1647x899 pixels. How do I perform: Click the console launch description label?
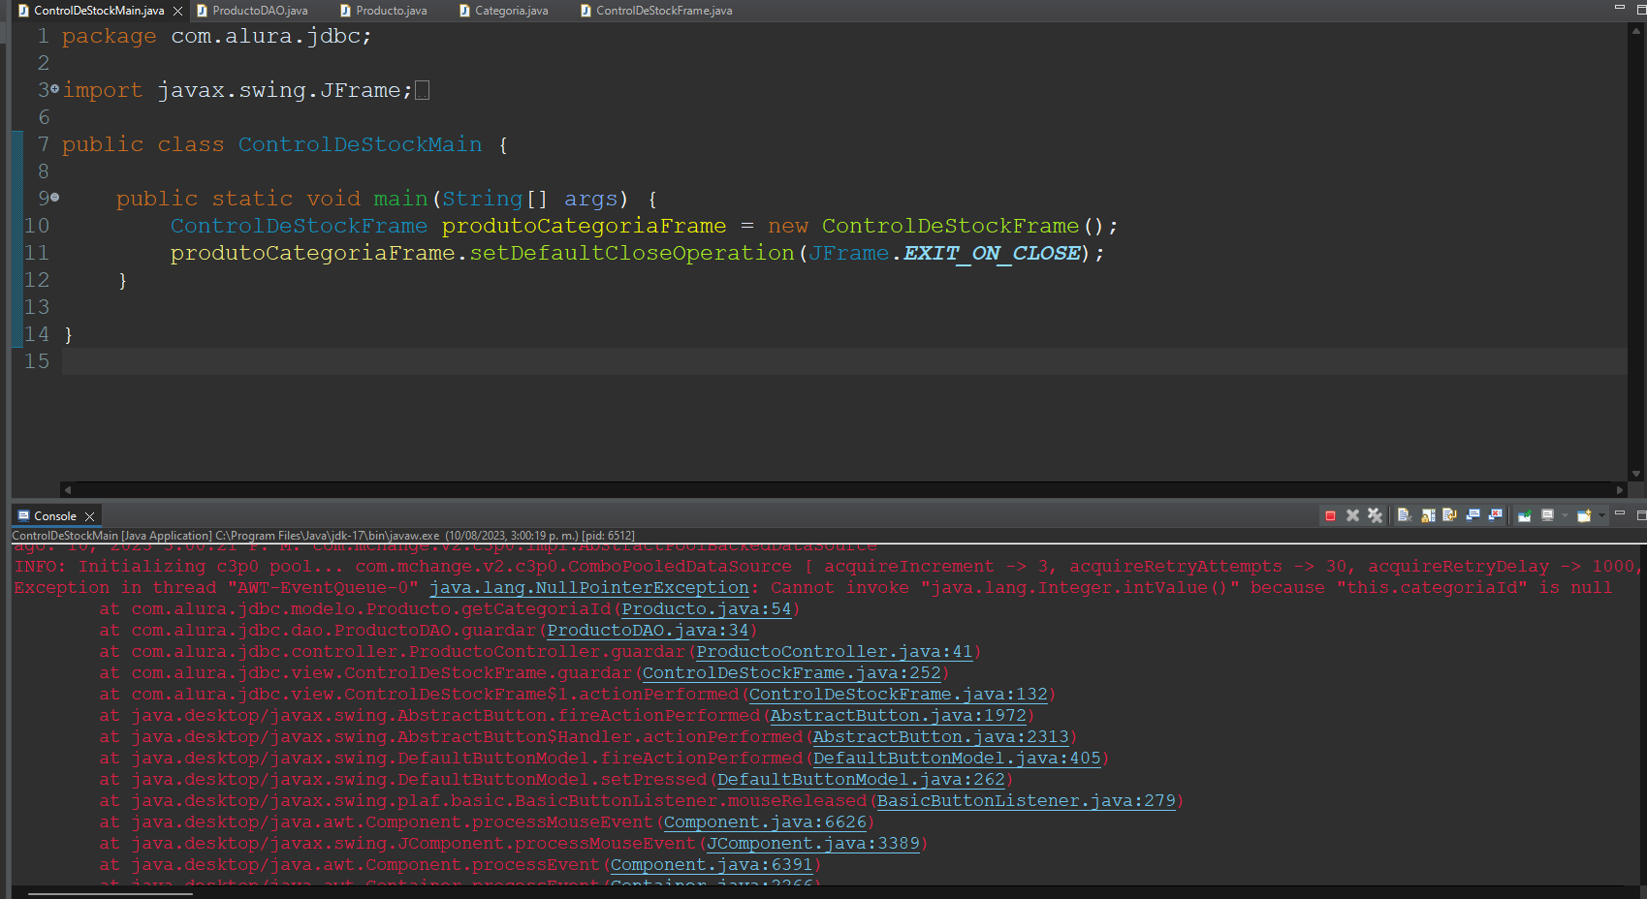coord(323,535)
